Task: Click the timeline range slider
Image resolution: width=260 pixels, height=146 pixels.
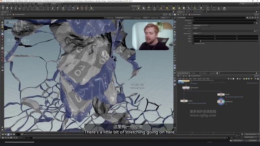Action: (x=129, y=138)
